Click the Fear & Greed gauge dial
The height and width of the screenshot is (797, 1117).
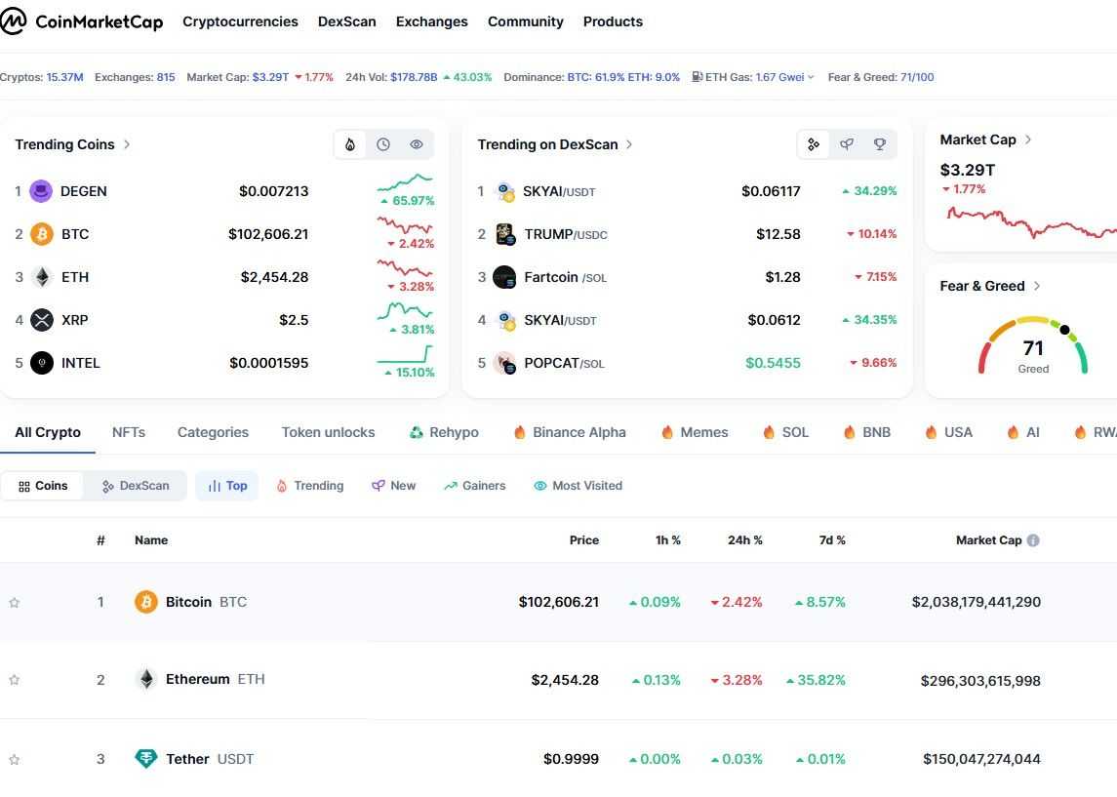(1032, 346)
